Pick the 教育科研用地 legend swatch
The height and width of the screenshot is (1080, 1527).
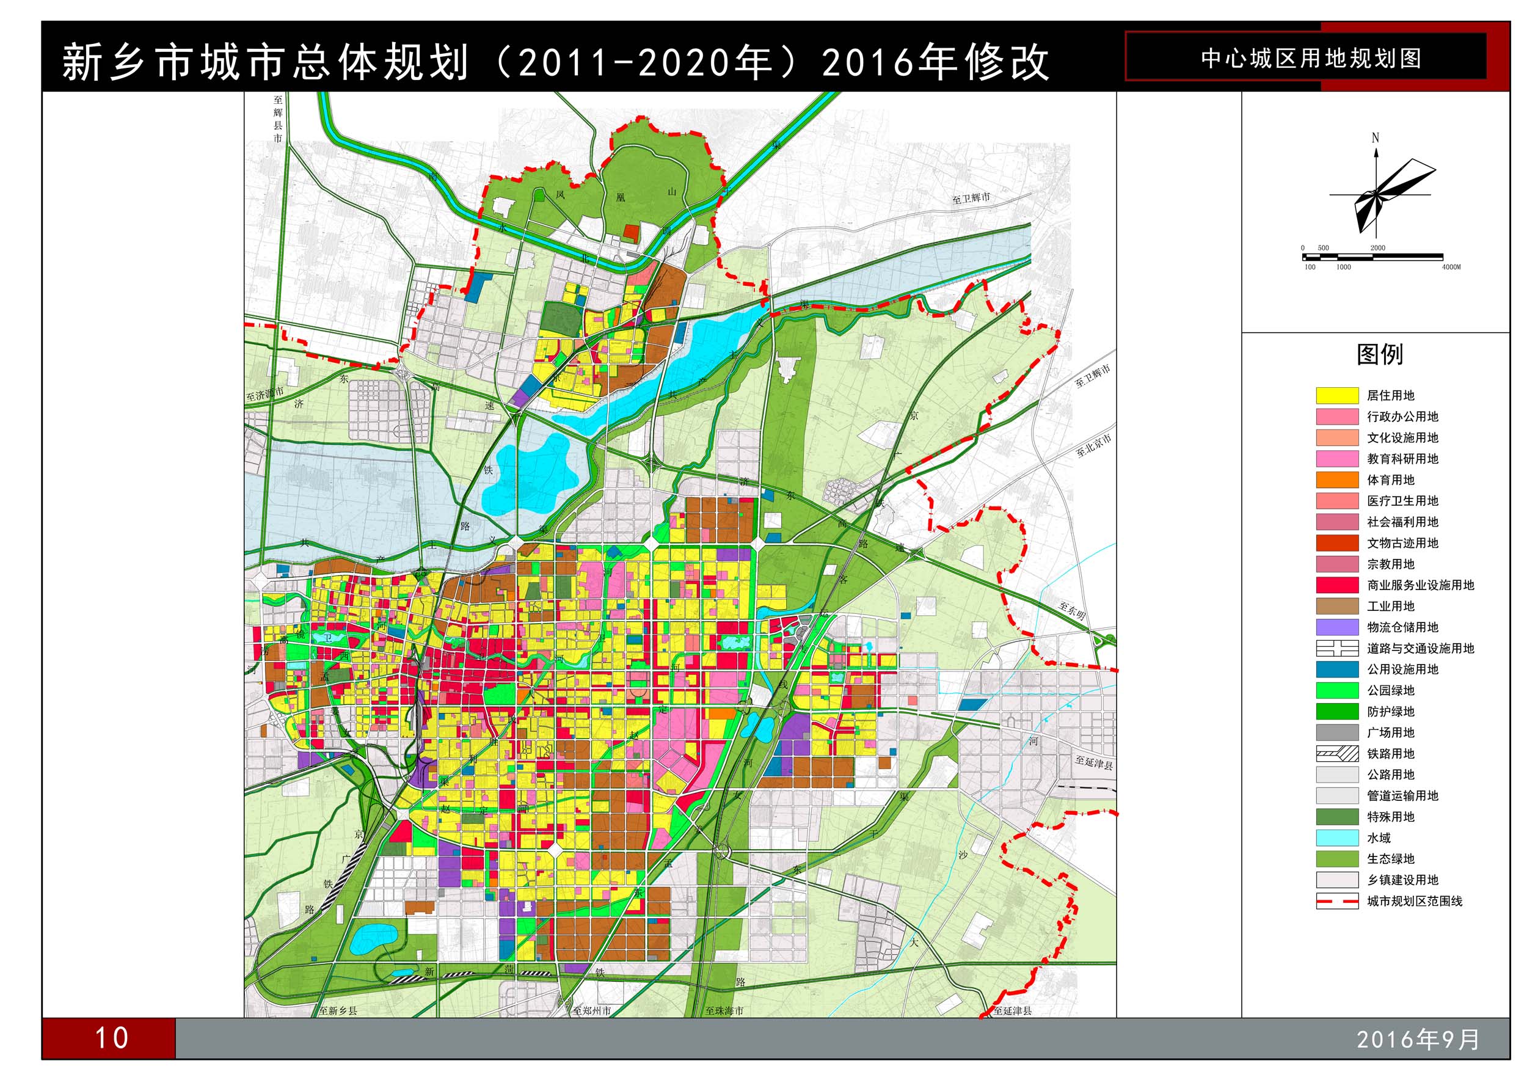(1337, 459)
